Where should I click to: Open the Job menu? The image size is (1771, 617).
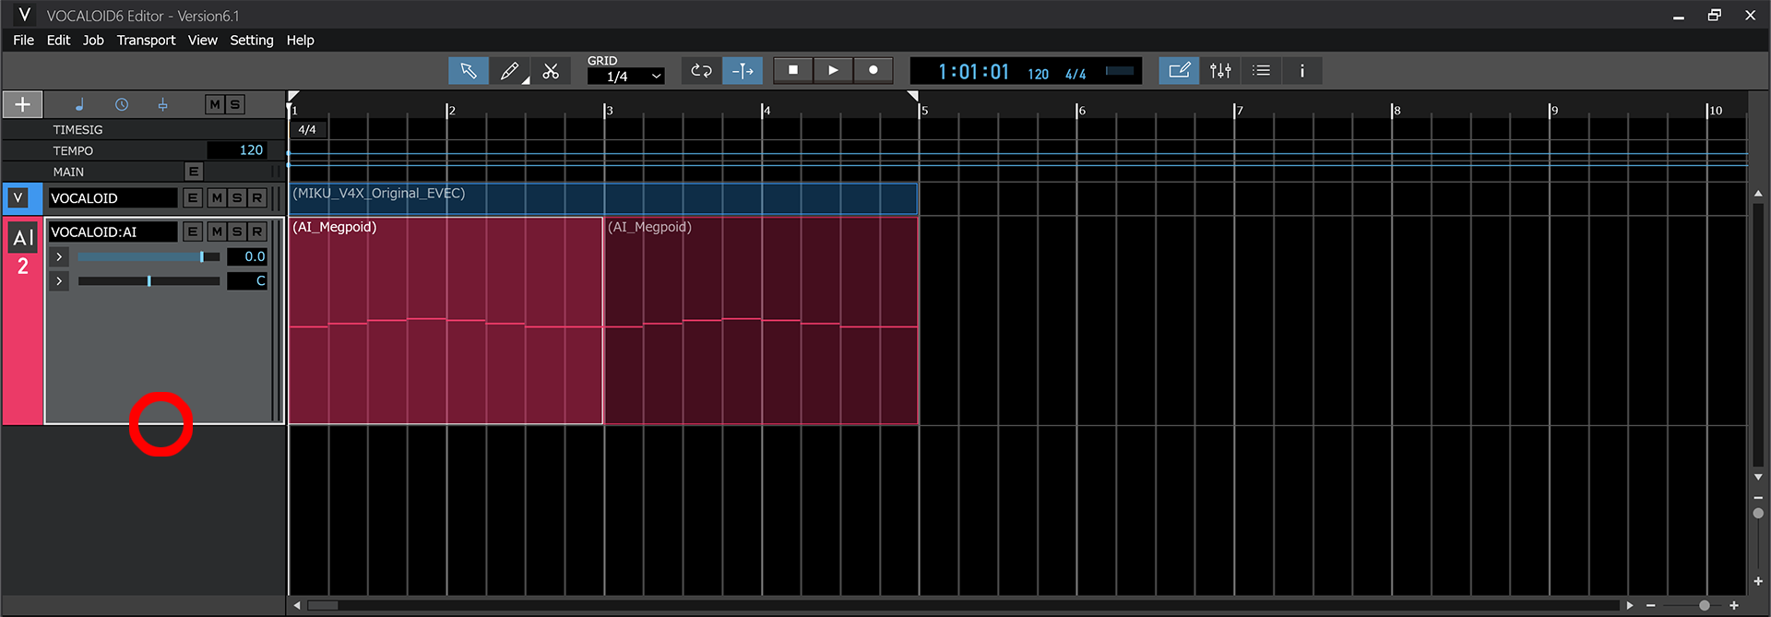(x=93, y=41)
